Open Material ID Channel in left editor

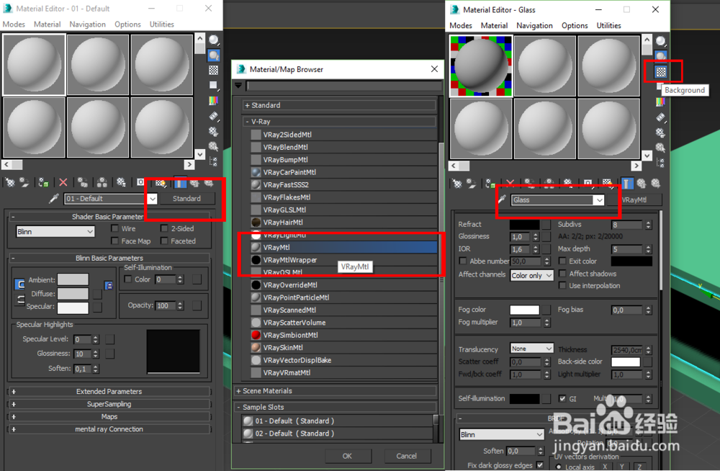(140, 182)
